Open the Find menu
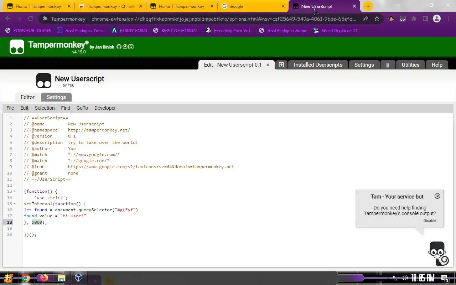 tap(66, 108)
